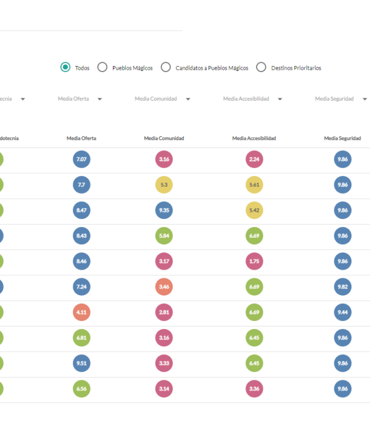Click the 9.82 Seguridad score circle

point(342,287)
